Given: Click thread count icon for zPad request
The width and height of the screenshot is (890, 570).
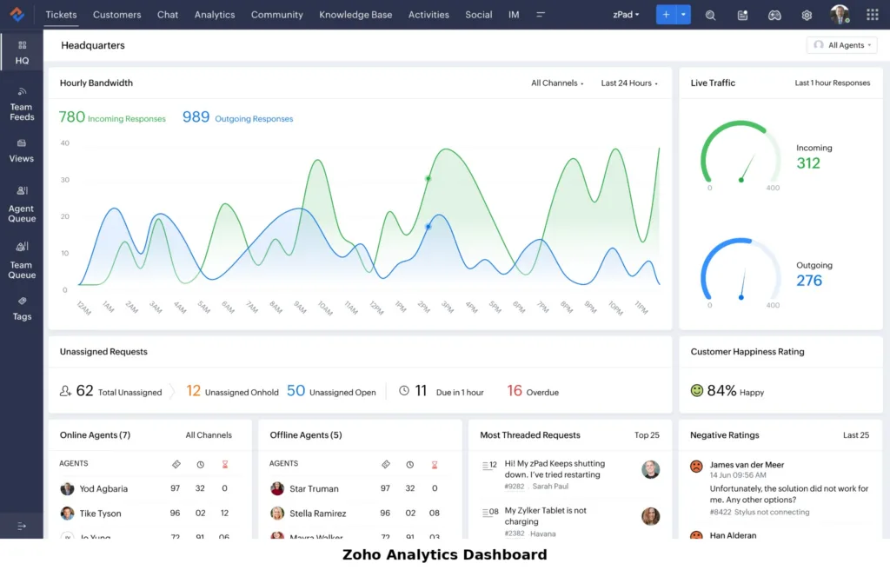Looking at the screenshot, I should (x=489, y=465).
